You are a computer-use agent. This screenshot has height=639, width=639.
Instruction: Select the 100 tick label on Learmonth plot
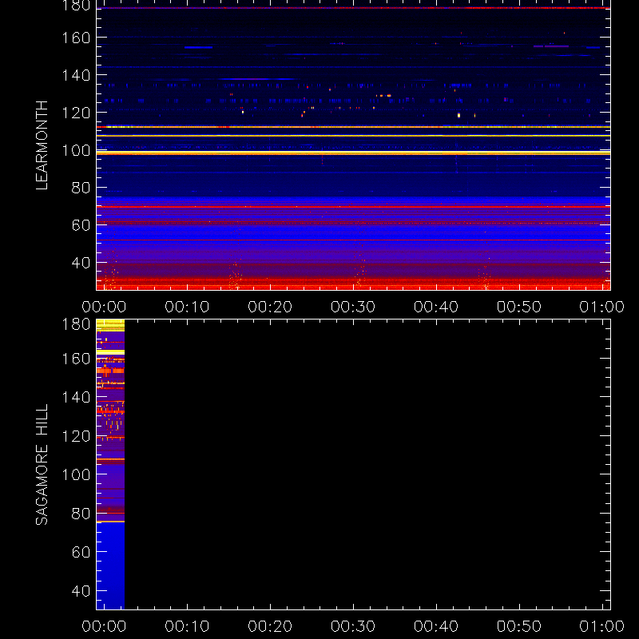click(x=76, y=150)
